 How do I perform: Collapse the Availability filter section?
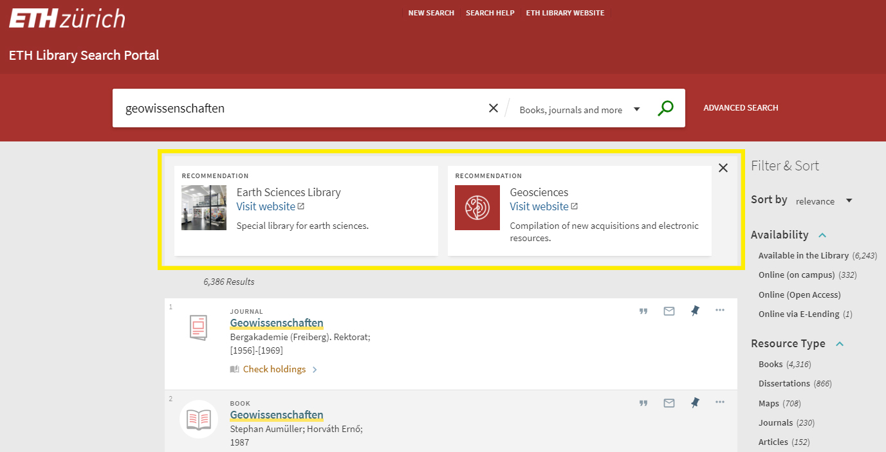822,235
